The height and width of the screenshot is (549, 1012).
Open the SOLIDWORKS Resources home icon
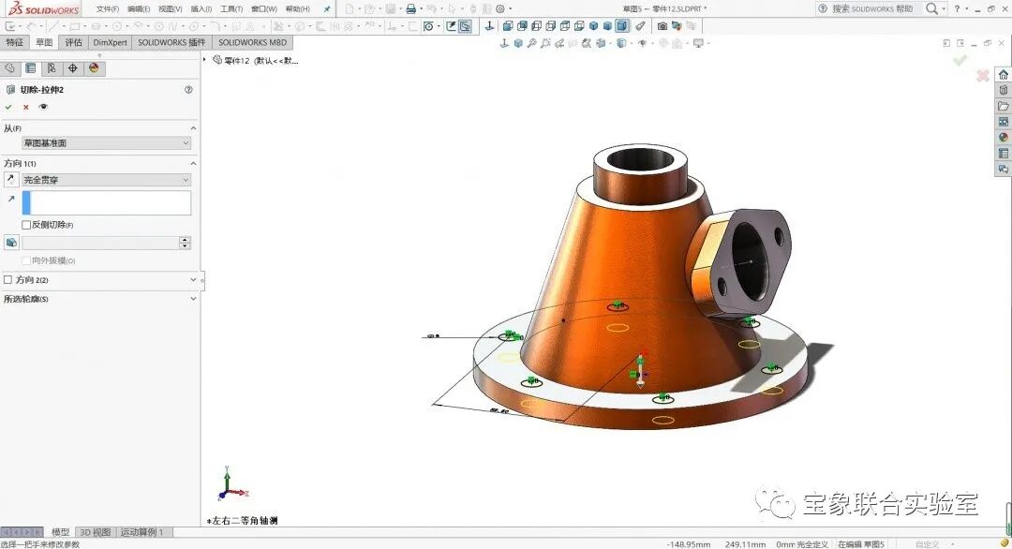coord(1003,75)
